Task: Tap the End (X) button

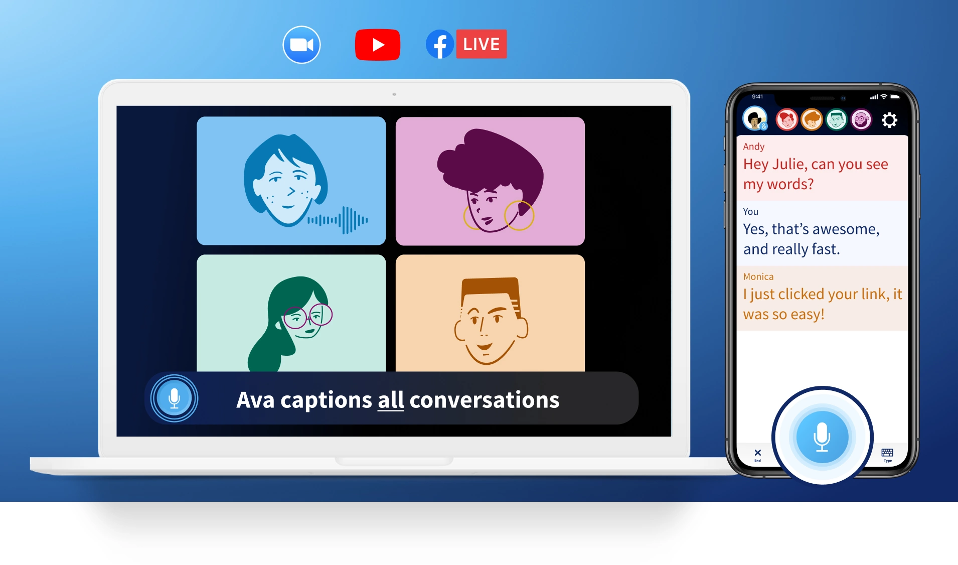Action: (757, 455)
